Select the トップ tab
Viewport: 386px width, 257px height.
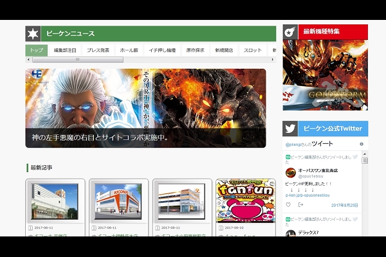tap(37, 50)
